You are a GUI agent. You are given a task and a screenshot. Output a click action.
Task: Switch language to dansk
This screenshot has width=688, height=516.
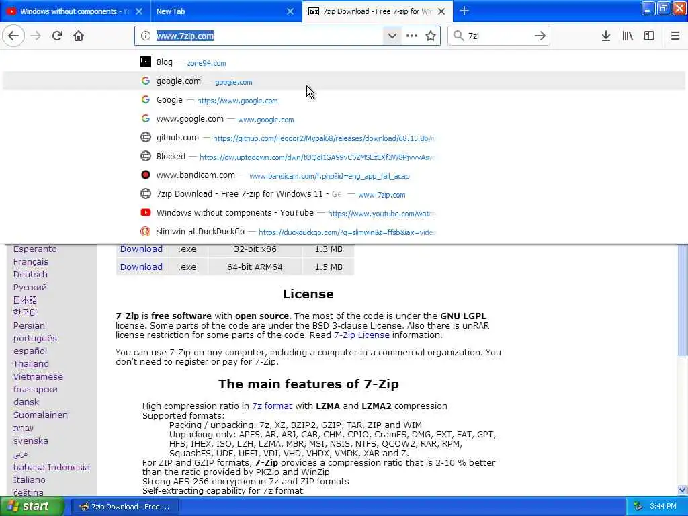click(26, 402)
